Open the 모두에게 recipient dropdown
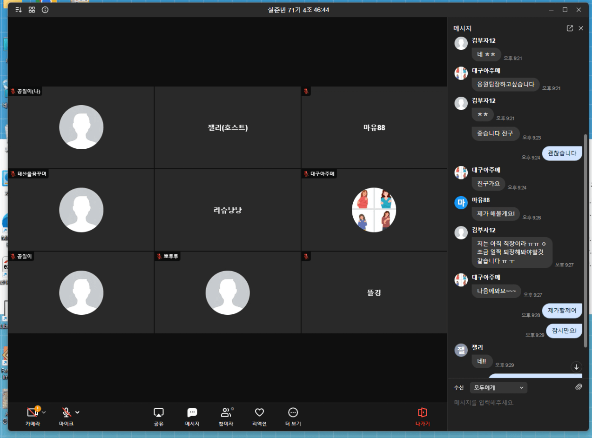The width and height of the screenshot is (592, 438). (x=498, y=387)
